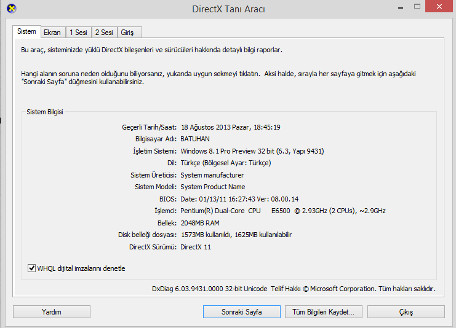Click the DirectX Sürümü label
This screenshot has height=328, width=456.
(153, 247)
